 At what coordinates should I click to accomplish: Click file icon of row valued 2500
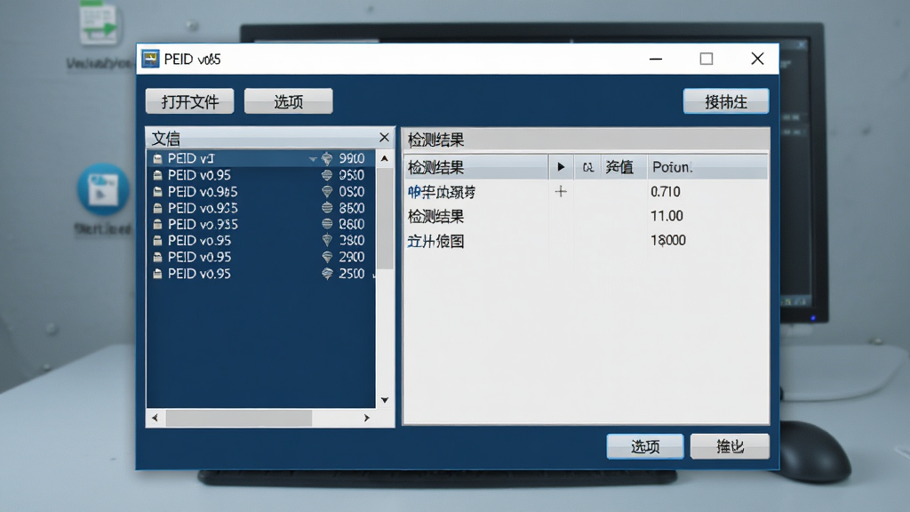[x=157, y=274]
